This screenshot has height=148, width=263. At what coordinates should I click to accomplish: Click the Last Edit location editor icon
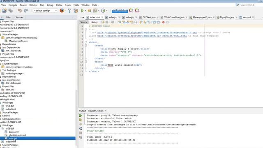pyautogui.click(x=103, y=22)
